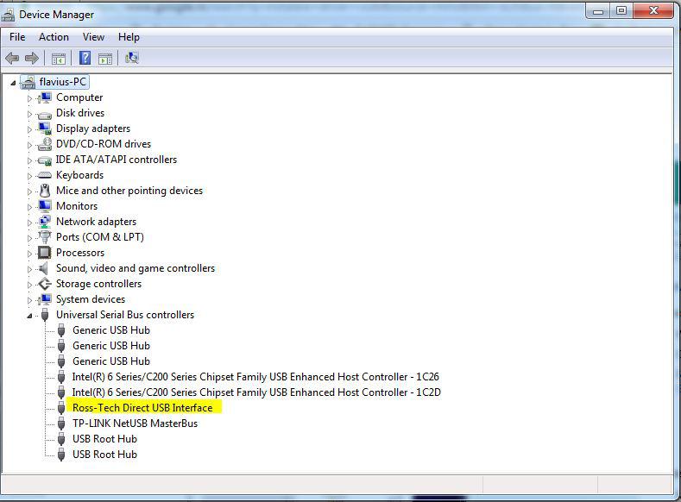Viewport: 681px width, 502px height.
Task: Expand the Ports (COM & LPT) category
Action: (x=29, y=238)
